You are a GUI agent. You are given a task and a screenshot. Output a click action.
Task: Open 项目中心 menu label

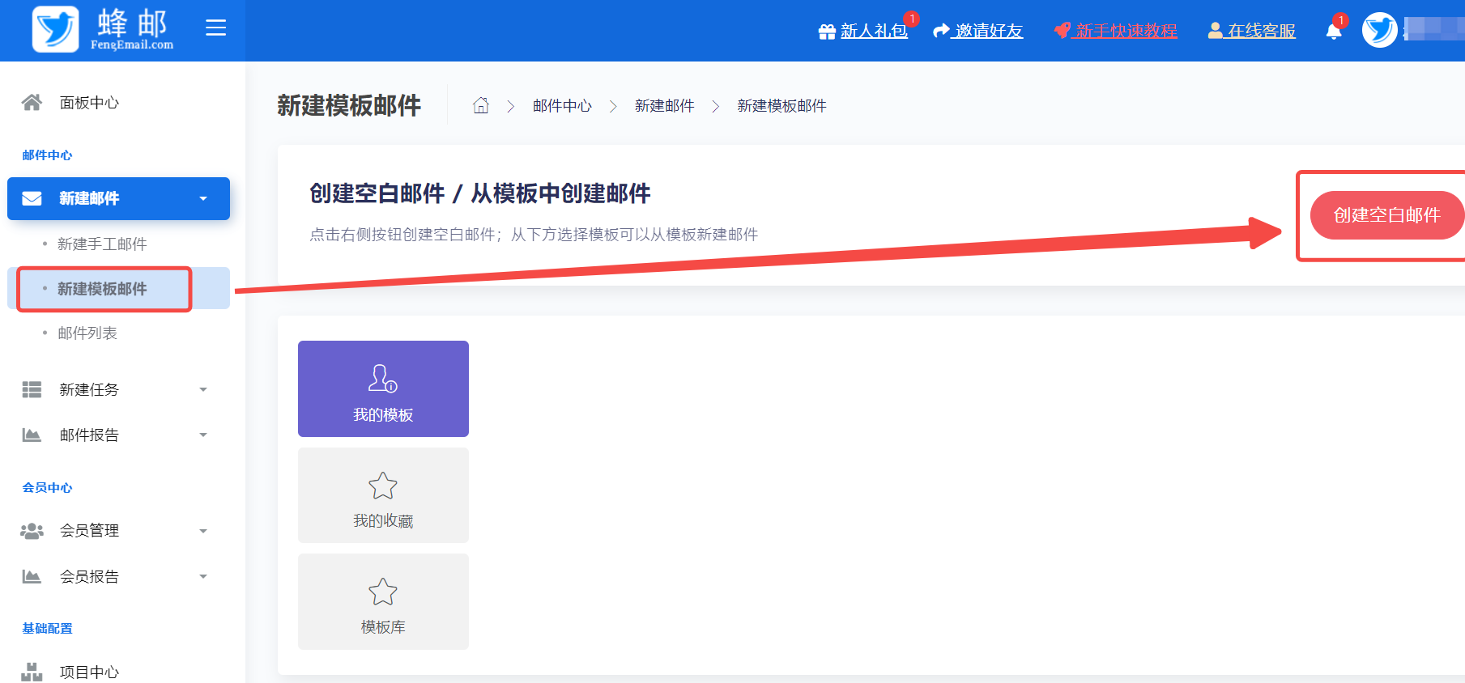click(x=89, y=672)
